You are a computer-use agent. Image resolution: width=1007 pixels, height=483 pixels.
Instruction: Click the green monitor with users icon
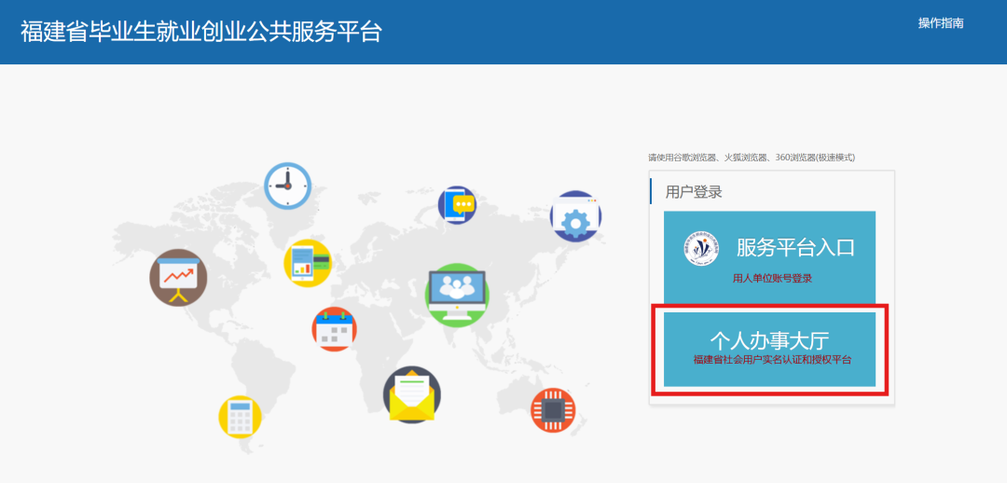coord(457,296)
